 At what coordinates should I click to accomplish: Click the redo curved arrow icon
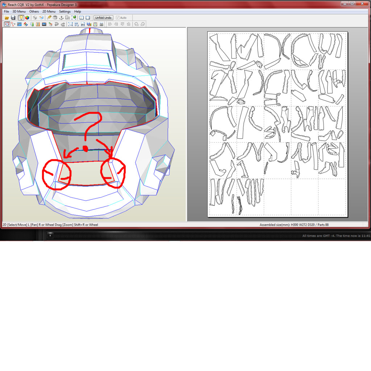tap(63, 24)
